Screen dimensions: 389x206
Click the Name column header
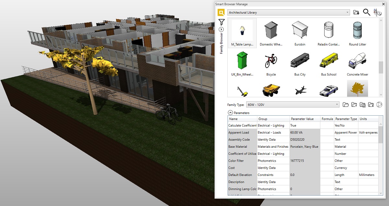(242, 119)
